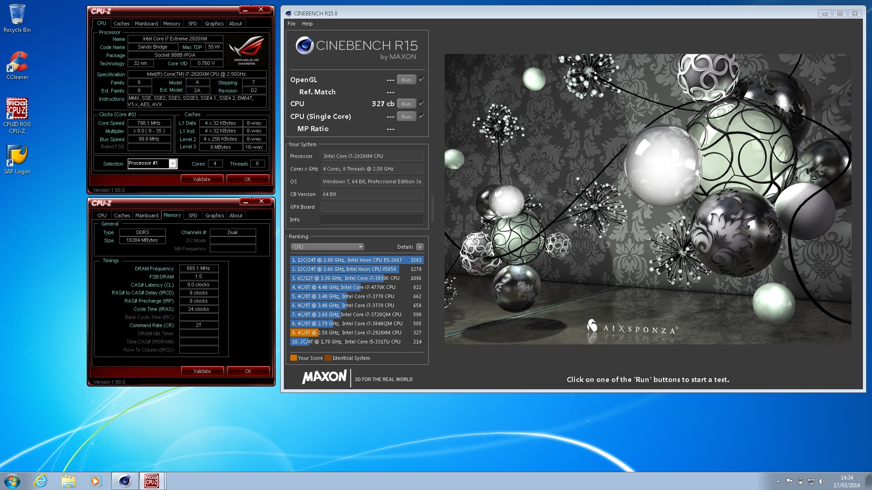Click the Details arrow icon in Ranking
Screen dimensions: 872x490
tap(420, 247)
